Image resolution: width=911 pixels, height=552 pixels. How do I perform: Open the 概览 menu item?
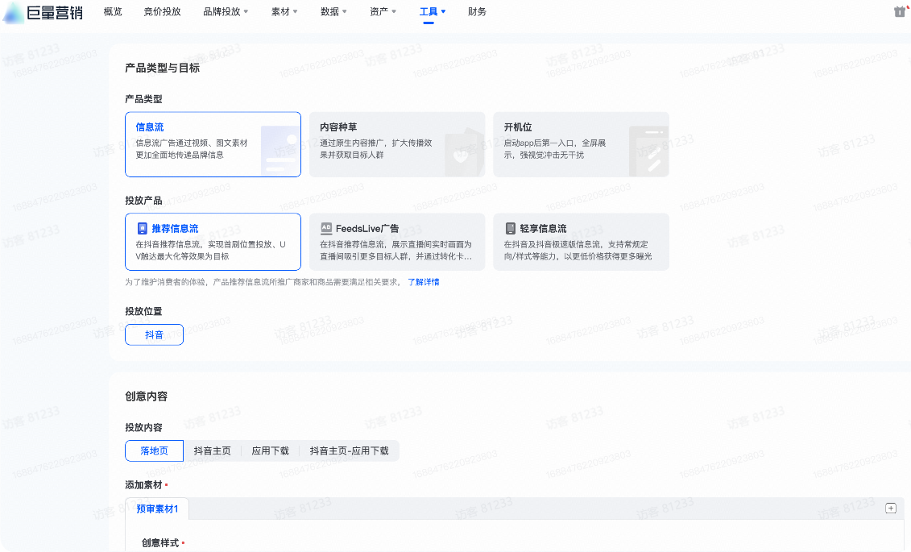(113, 11)
